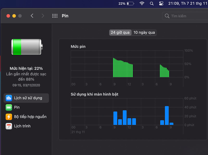Open Spotlight search magnifier in menu bar
Image resolution: width=208 pixels, height=155 pixels.
[x=152, y=4]
